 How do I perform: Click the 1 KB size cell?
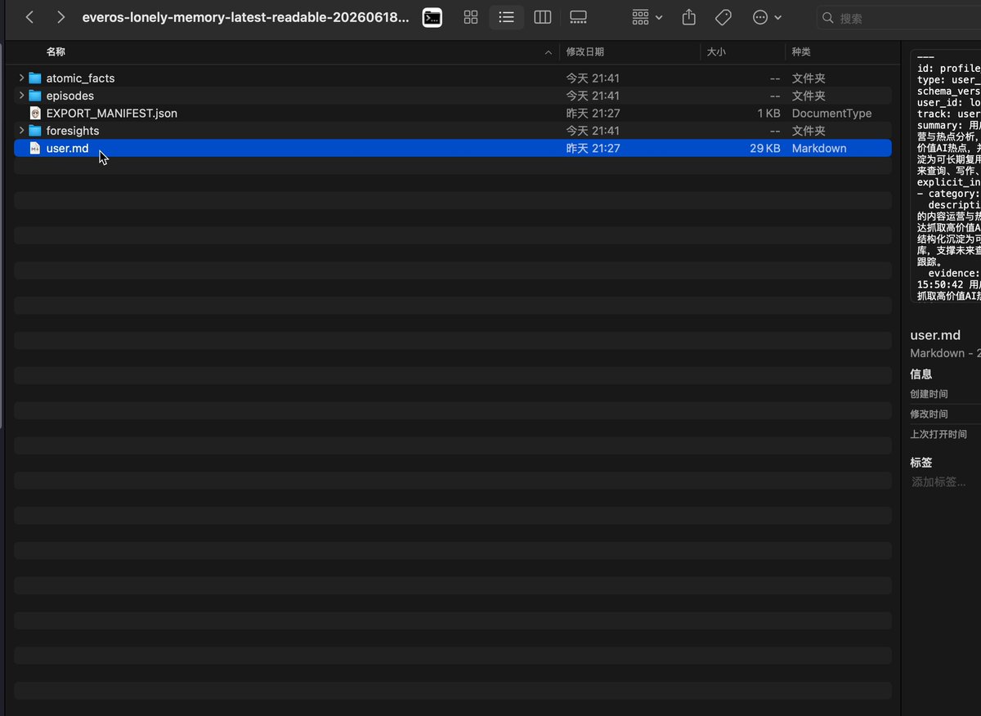(x=768, y=113)
